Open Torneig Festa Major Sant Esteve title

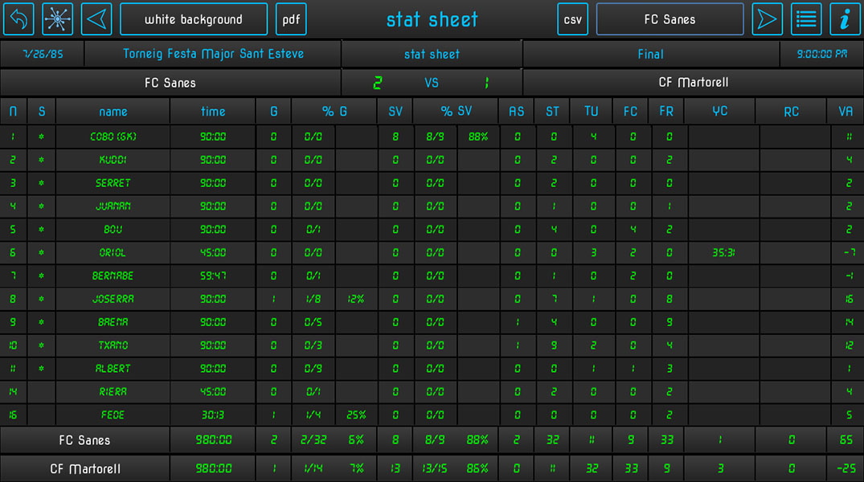(213, 55)
